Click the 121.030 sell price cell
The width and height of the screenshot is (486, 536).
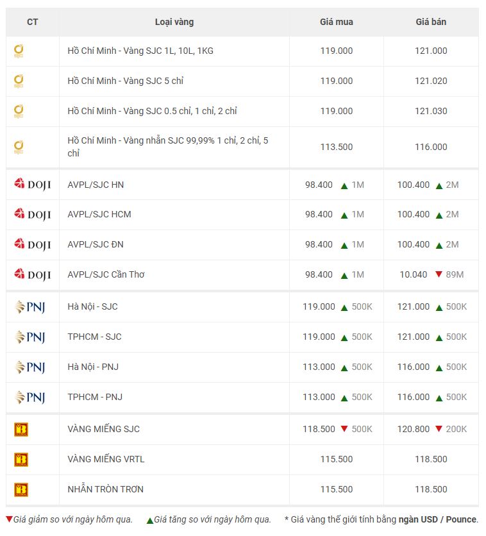click(431, 111)
